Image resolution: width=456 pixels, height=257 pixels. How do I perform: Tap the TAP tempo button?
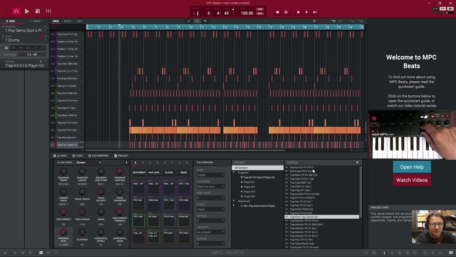(260, 9)
